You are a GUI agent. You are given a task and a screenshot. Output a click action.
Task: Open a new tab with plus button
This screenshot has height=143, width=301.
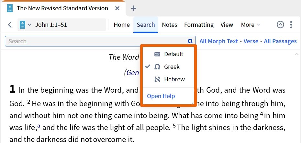(133, 8)
